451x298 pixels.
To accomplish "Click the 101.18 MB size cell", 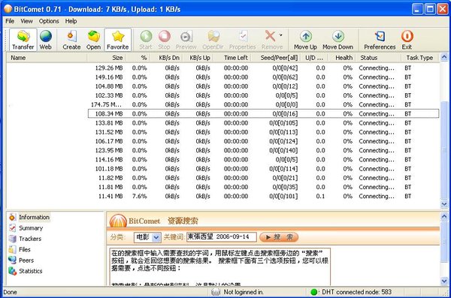I will (x=109, y=169).
